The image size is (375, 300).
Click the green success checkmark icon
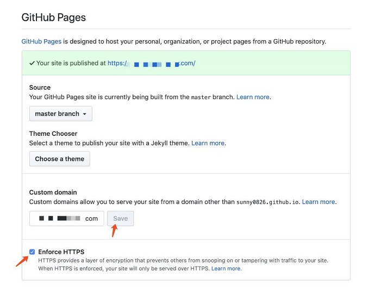(x=32, y=63)
